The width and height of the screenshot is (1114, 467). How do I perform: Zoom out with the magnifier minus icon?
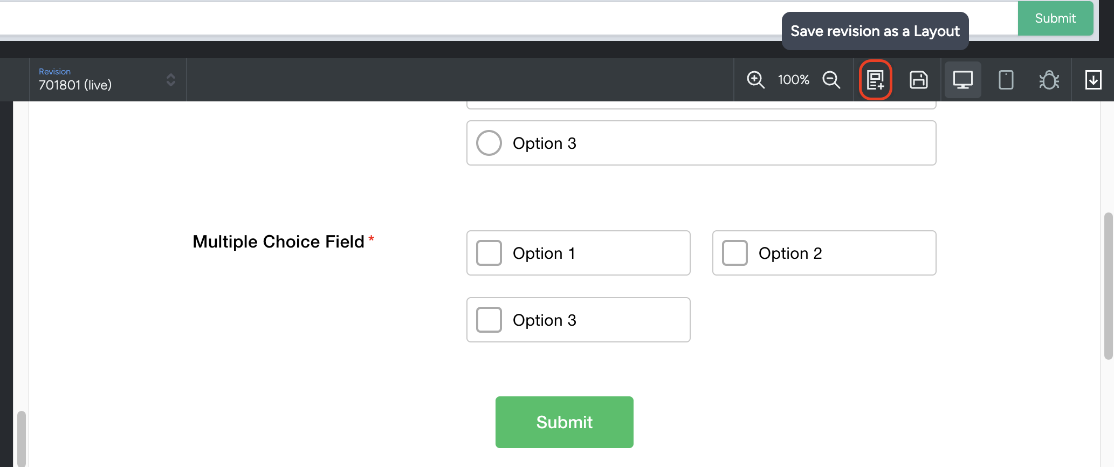pyautogui.click(x=831, y=80)
